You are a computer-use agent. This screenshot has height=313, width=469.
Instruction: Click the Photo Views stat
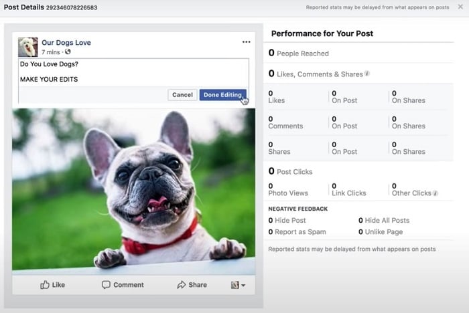click(288, 190)
